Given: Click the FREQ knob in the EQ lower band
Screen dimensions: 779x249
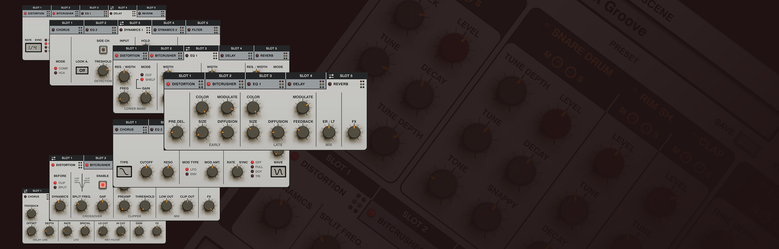Looking at the screenshot, I should pyautogui.click(x=124, y=98).
